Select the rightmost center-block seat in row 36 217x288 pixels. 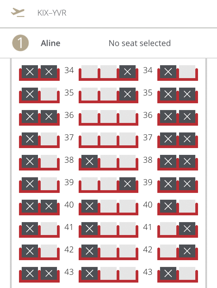coord(127,116)
